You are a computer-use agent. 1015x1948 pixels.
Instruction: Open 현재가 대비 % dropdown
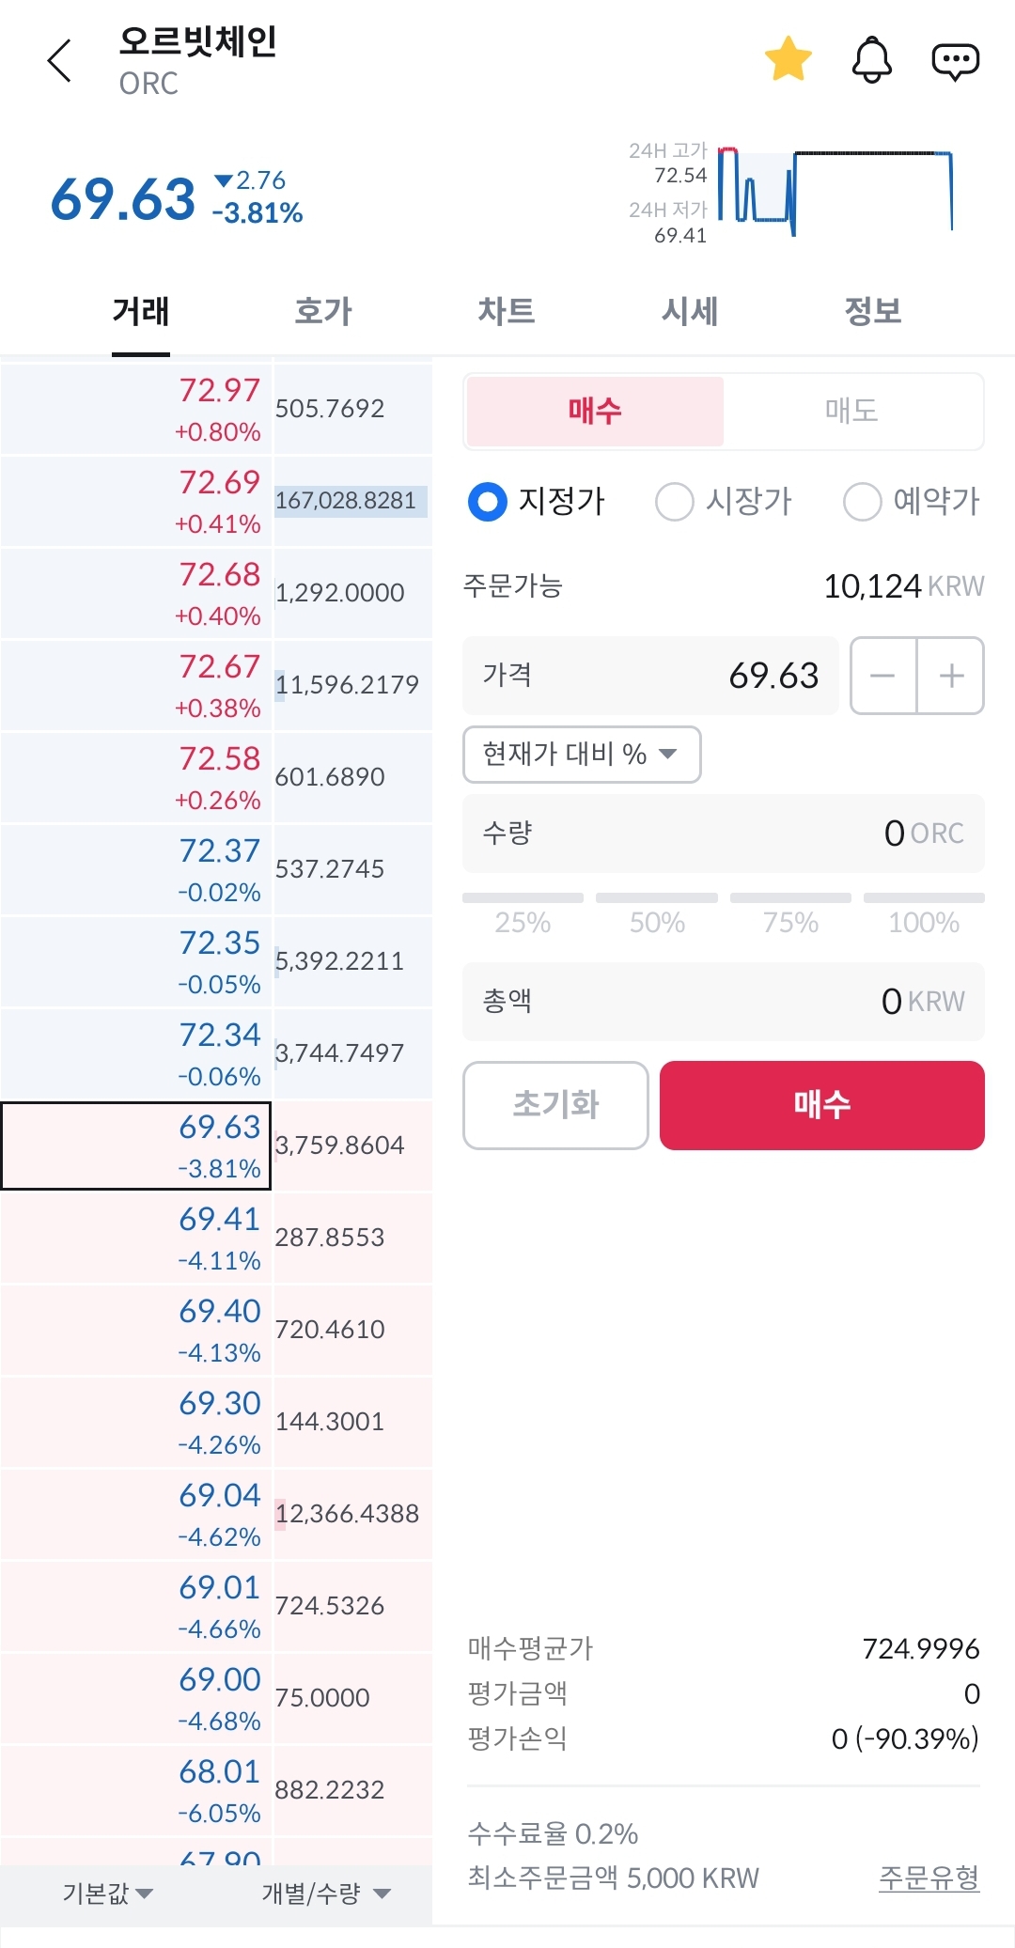pos(581,754)
